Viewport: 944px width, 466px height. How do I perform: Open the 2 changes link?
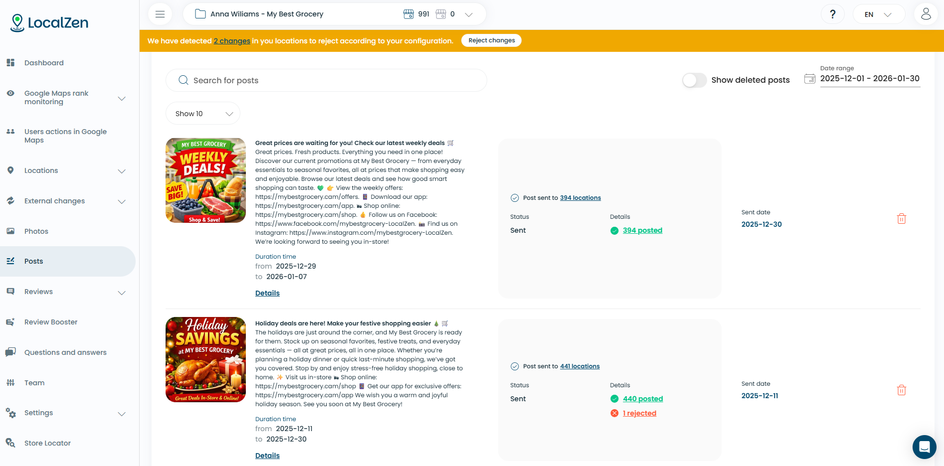coord(232,41)
